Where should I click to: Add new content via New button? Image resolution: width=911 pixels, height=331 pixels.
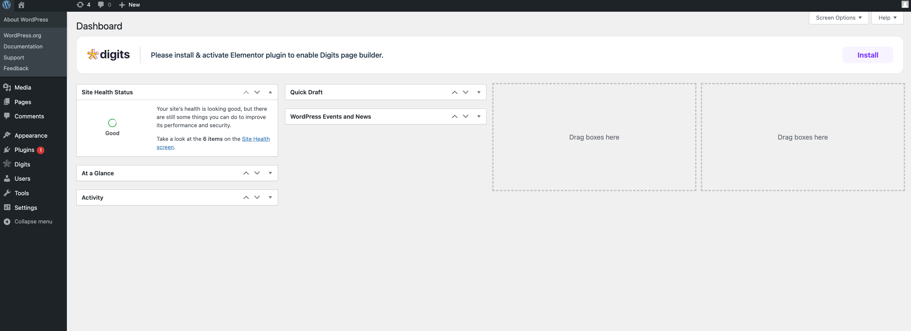coord(129,5)
